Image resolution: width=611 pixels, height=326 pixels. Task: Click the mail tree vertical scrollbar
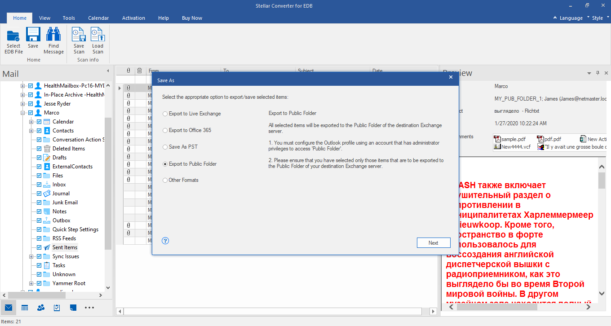tap(108, 184)
